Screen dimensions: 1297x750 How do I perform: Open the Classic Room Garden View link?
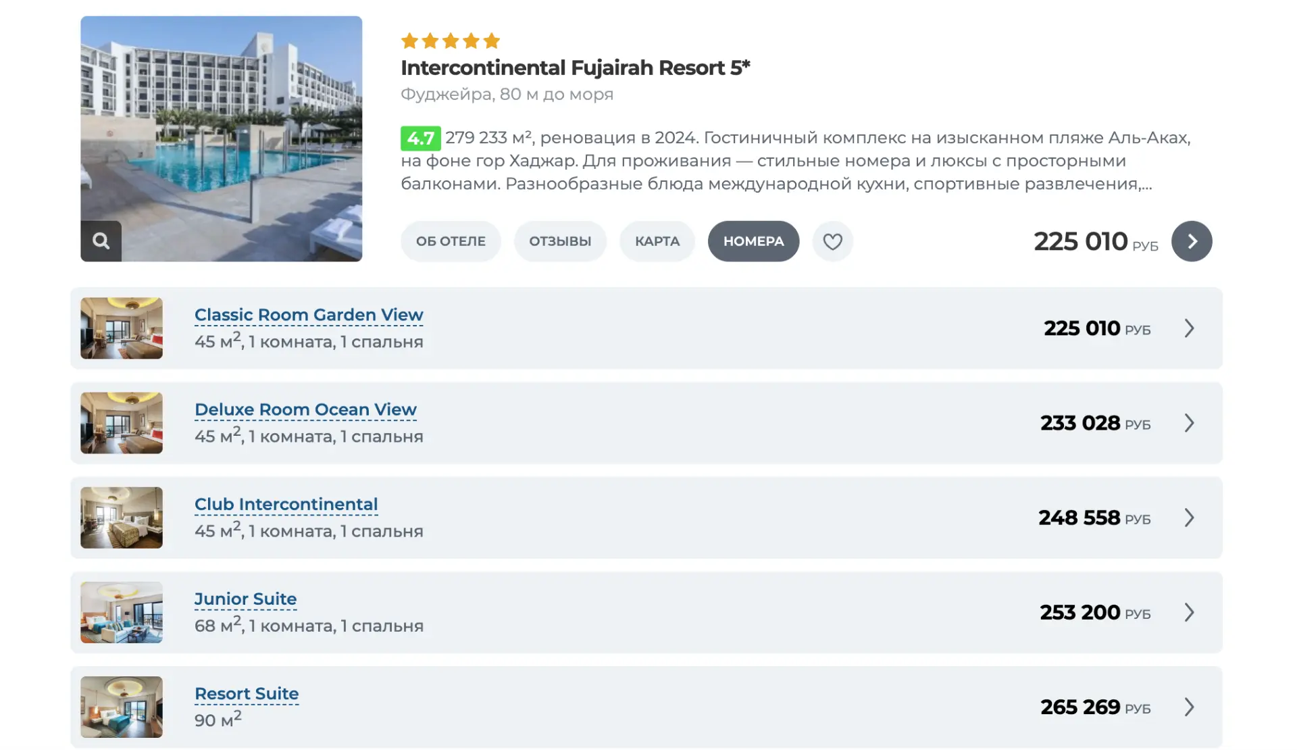point(309,315)
